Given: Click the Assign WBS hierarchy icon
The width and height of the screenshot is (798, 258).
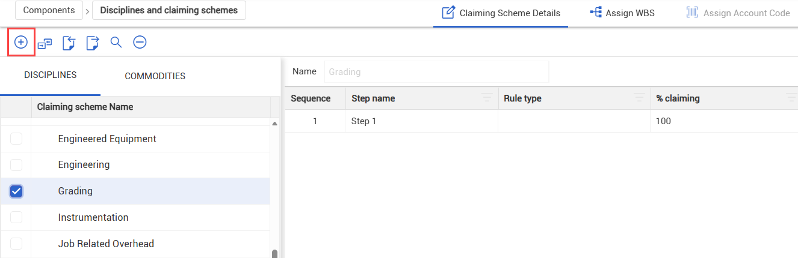Looking at the screenshot, I should 596,13.
